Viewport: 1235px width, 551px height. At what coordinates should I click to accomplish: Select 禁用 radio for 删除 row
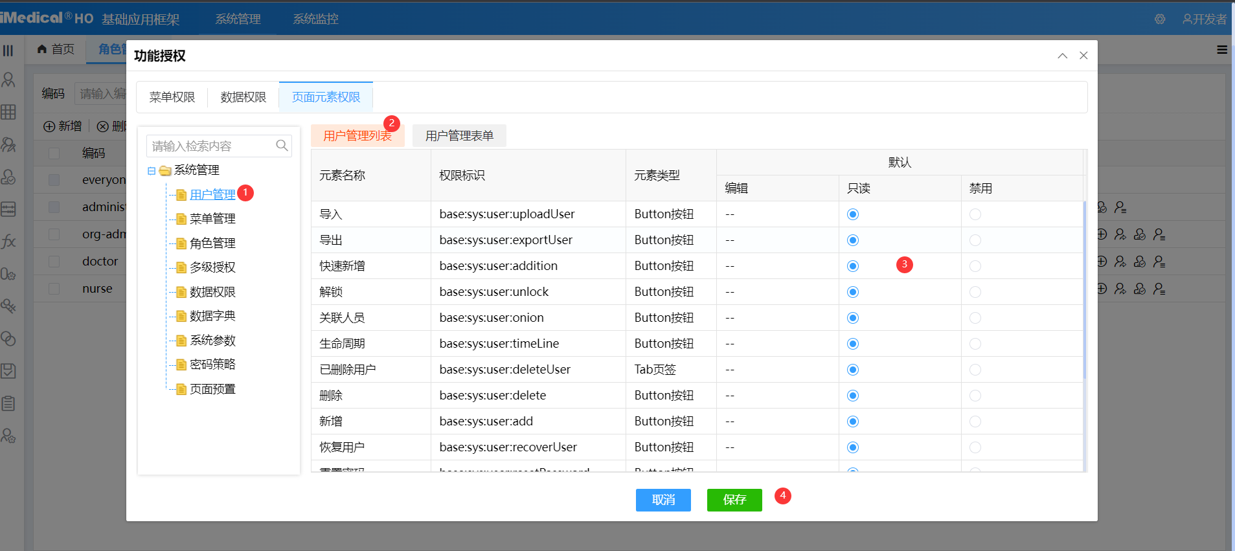[975, 396]
